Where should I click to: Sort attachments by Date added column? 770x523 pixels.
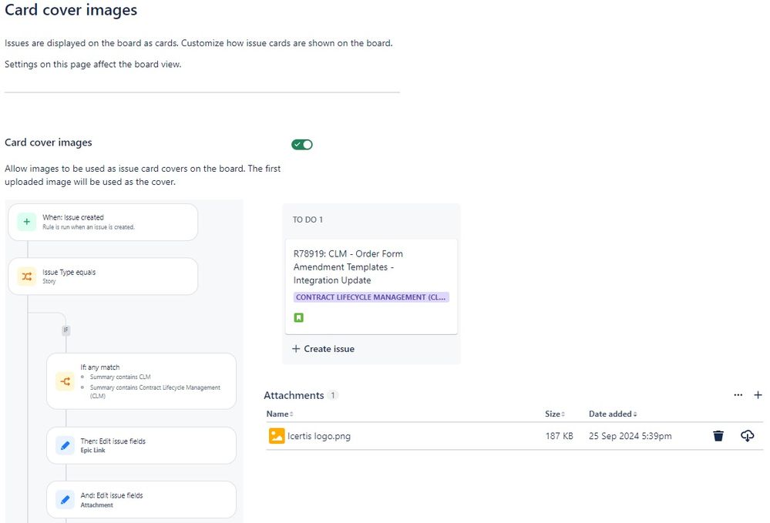click(x=612, y=414)
